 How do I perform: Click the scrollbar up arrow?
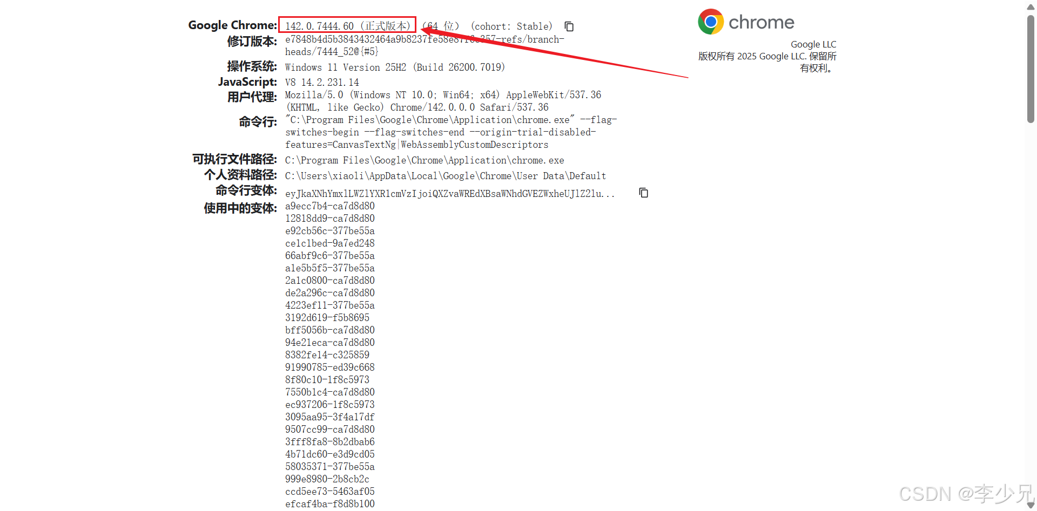pos(1031,7)
